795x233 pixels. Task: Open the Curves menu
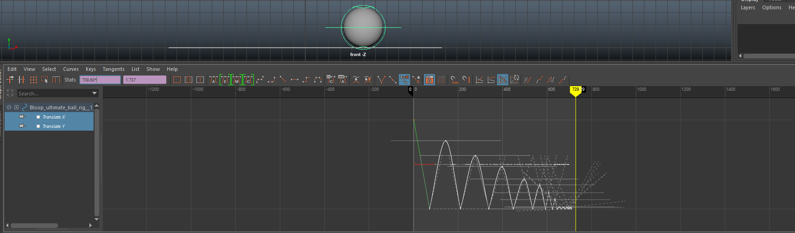(x=71, y=69)
